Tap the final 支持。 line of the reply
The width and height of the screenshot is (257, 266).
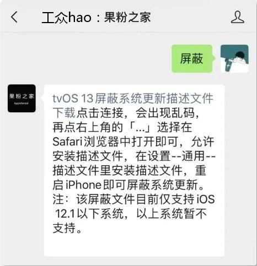[x=67, y=228]
